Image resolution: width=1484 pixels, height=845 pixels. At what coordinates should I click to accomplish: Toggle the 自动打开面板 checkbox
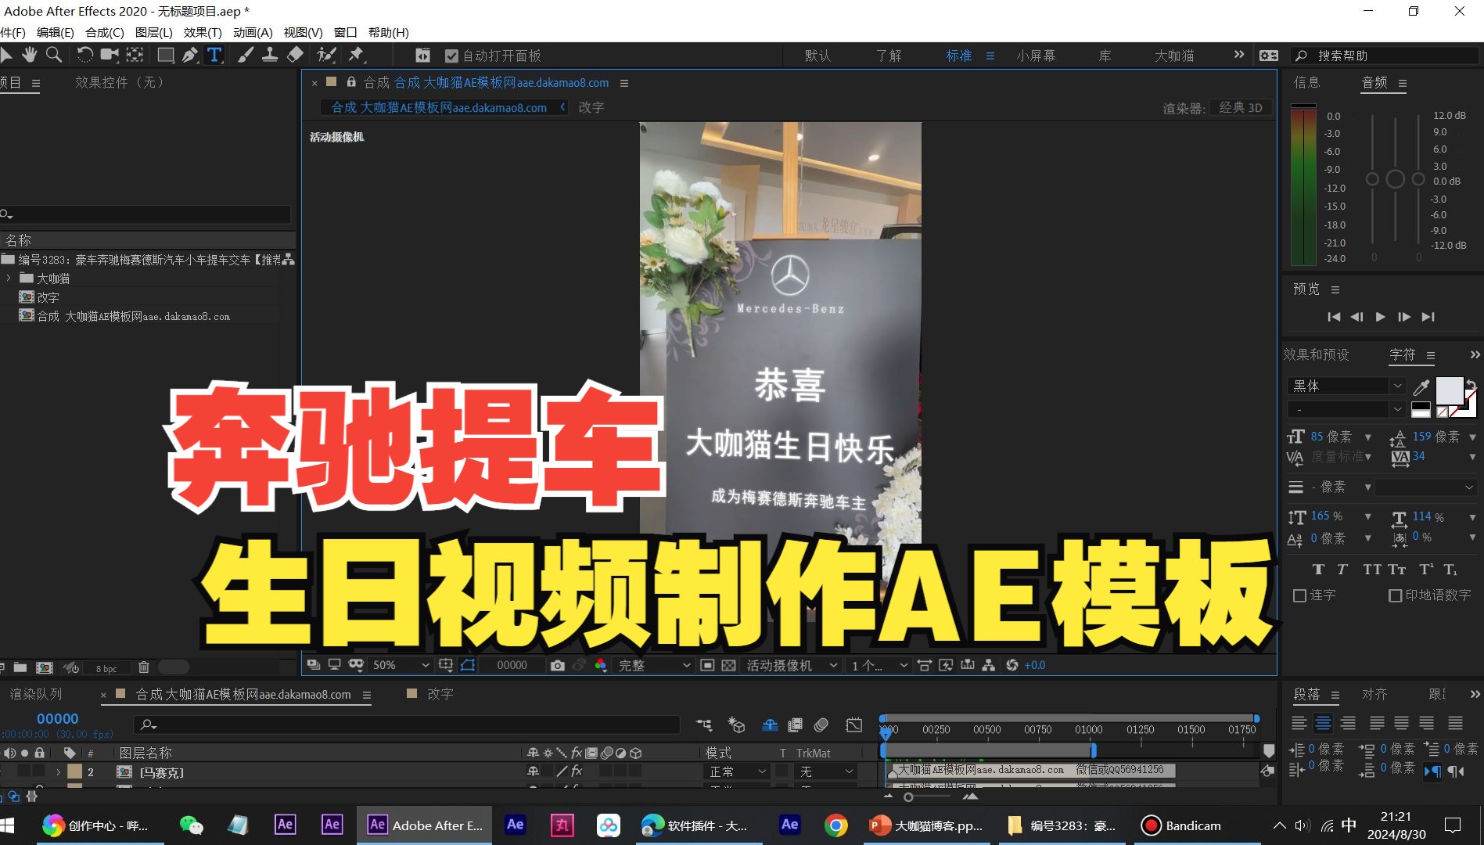[x=451, y=56]
